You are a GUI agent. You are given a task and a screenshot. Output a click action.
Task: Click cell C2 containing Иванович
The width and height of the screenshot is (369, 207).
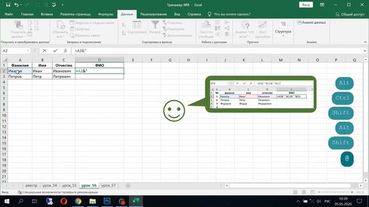(x=64, y=71)
